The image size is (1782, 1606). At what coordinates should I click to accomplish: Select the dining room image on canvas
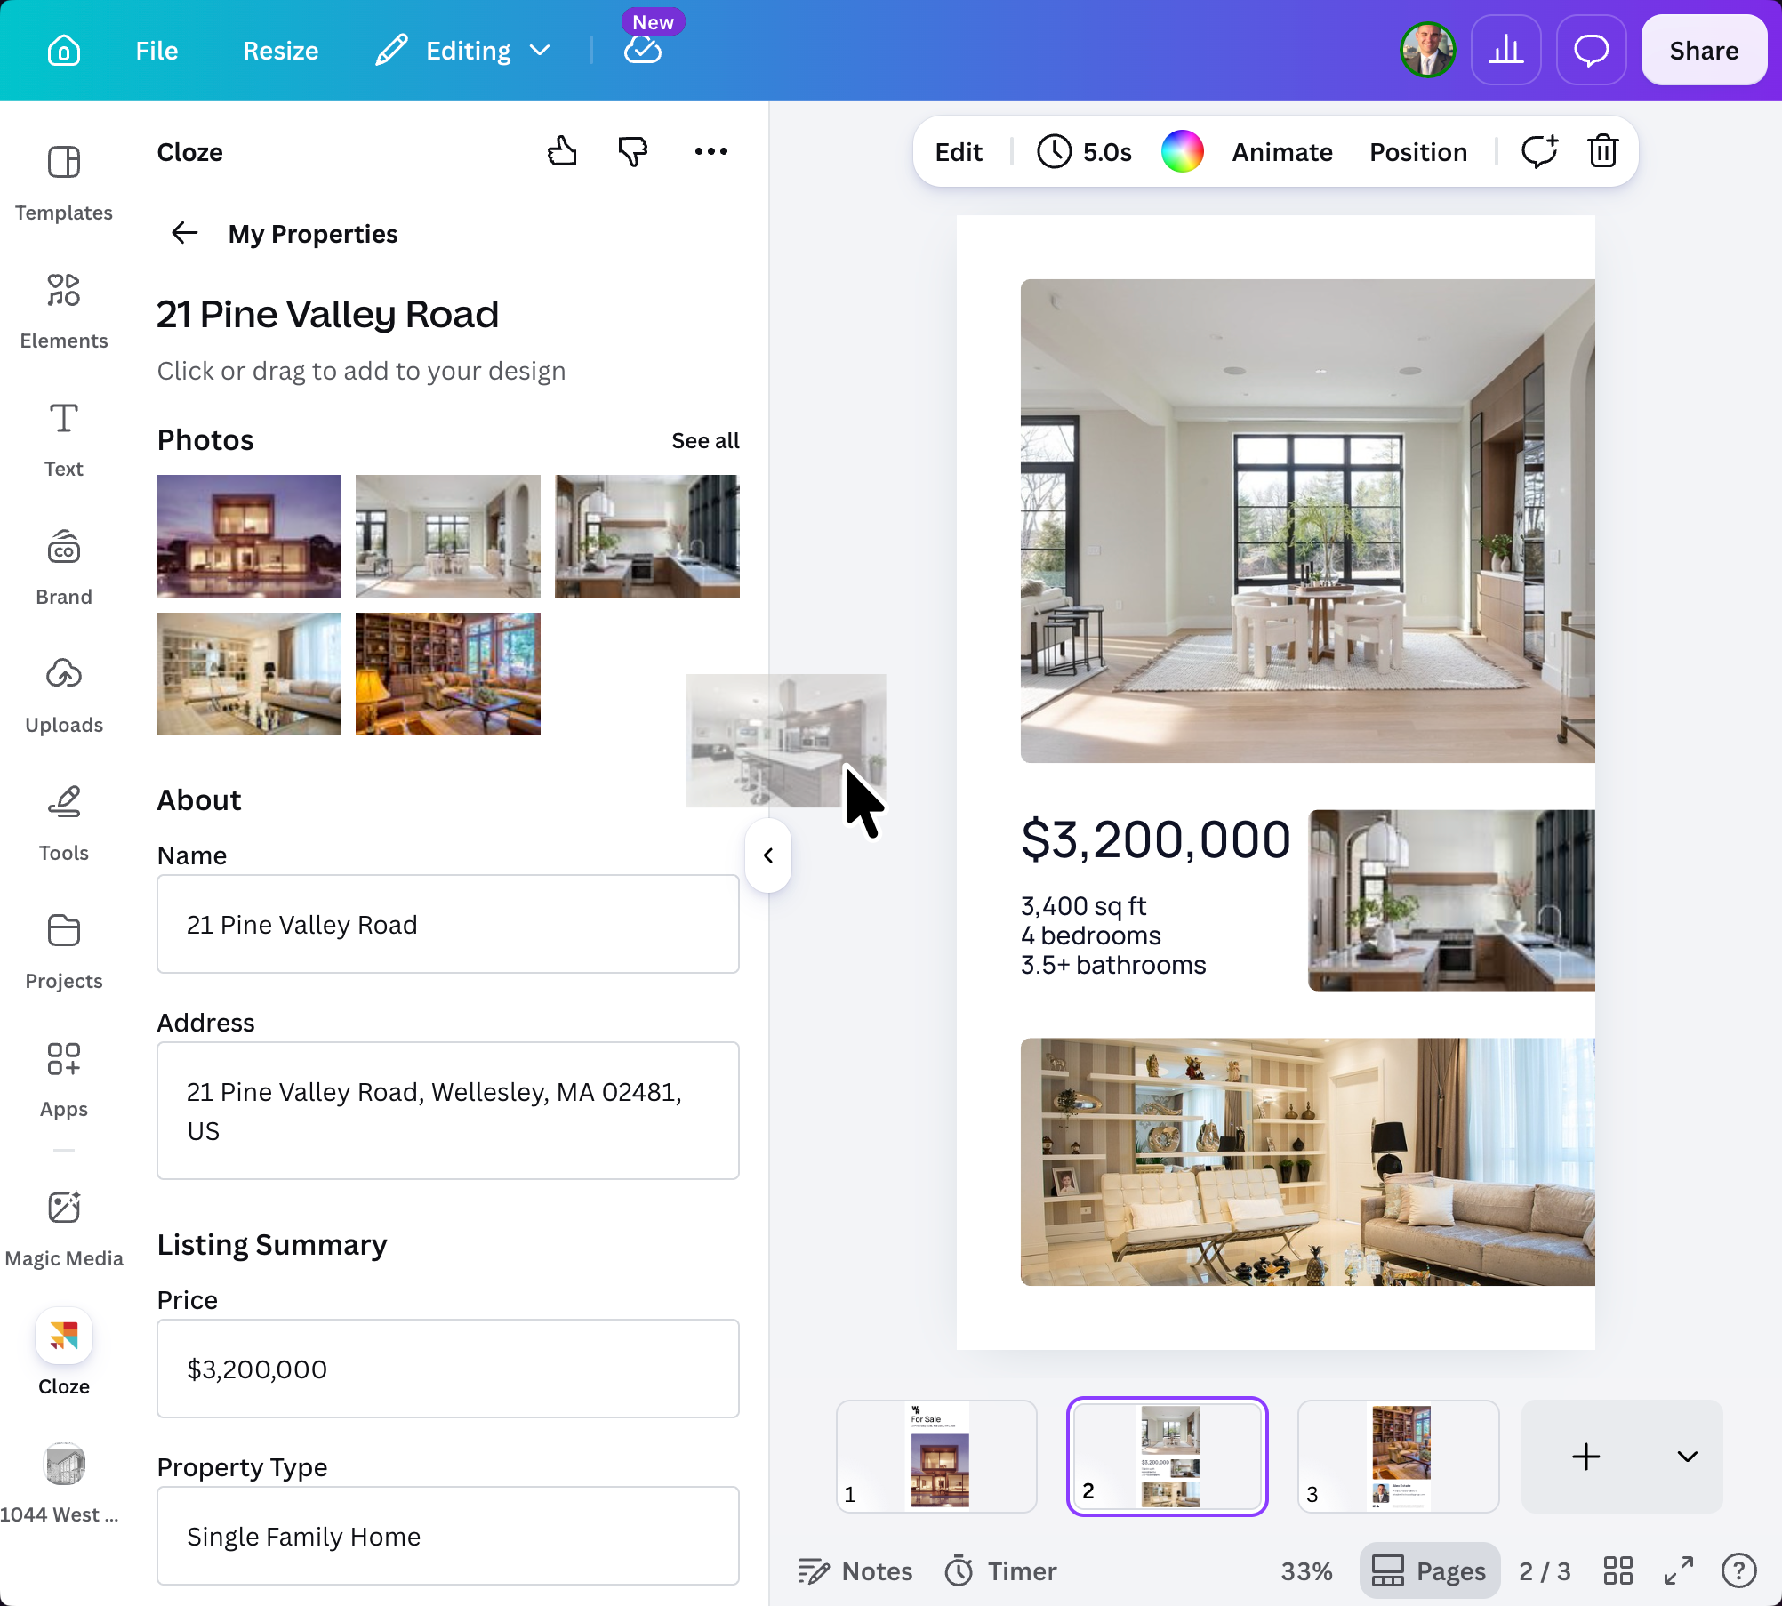[x=1307, y=521]
